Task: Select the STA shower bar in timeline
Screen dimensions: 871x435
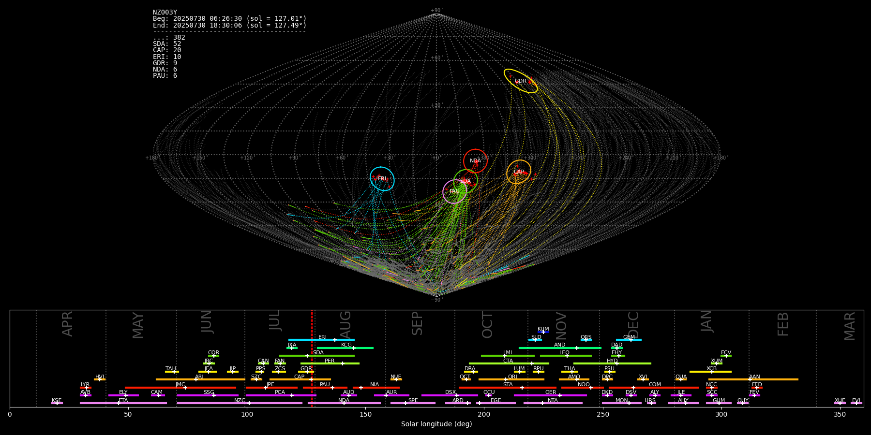Action: [508, 388]
